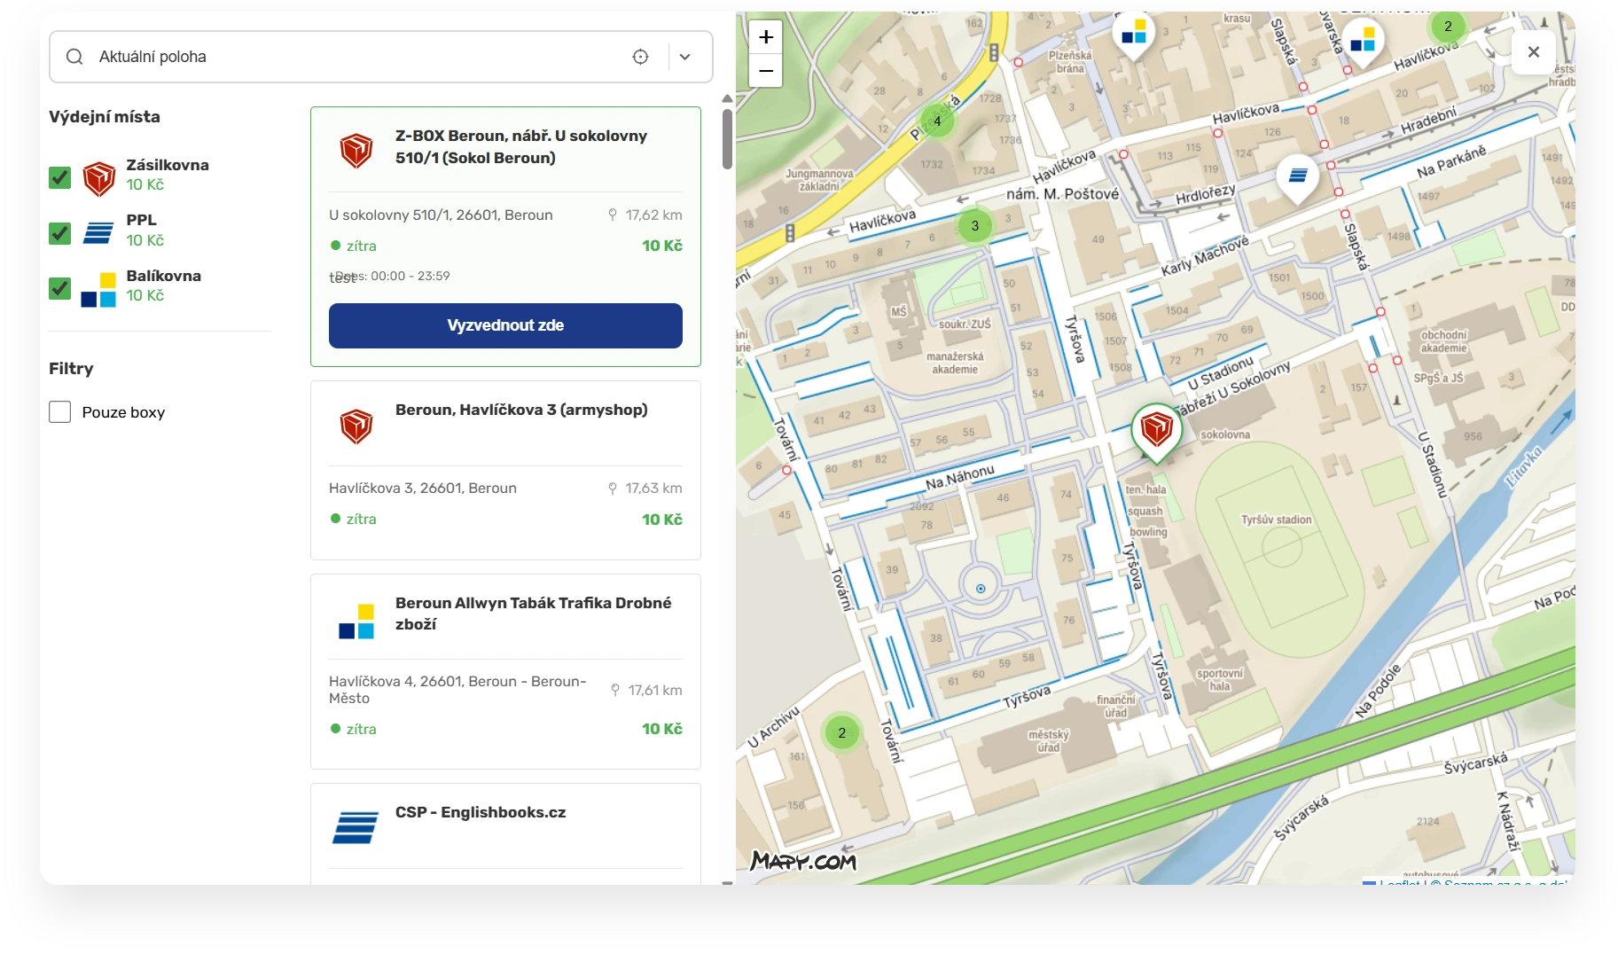Select the Beroun Allwyn Tabák Trafika listing
The height and width of the screenshot is (954, 1618).
click(505, 670)
